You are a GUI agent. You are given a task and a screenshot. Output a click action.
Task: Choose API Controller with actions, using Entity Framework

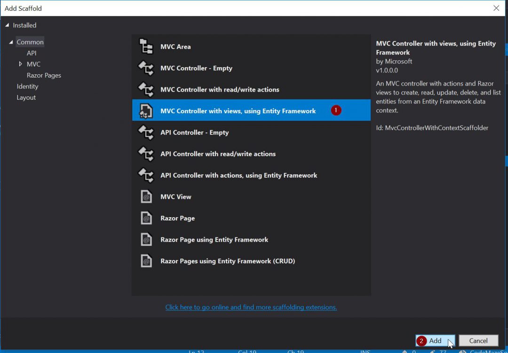238,175
